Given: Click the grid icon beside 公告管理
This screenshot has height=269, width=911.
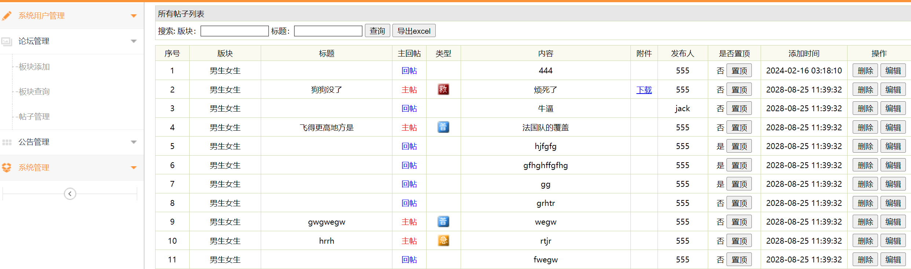Looking at the screenshot, I should pos(7,142).
